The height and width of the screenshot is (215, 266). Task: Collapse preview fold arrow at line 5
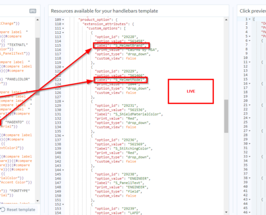click(x=249, y=37)
